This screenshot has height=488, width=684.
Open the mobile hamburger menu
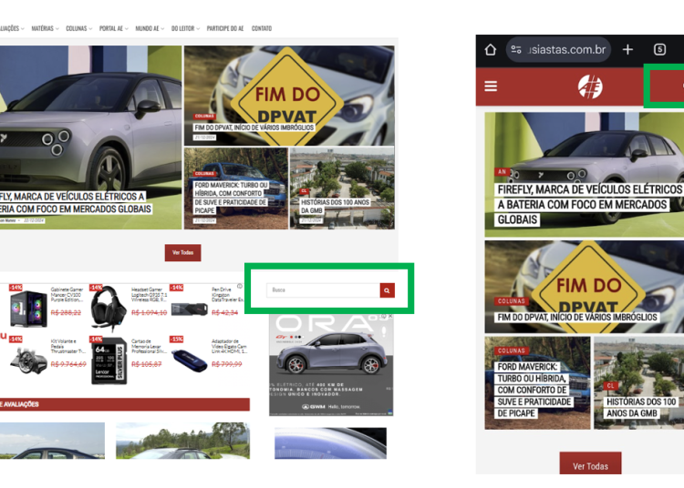[491, 86]
